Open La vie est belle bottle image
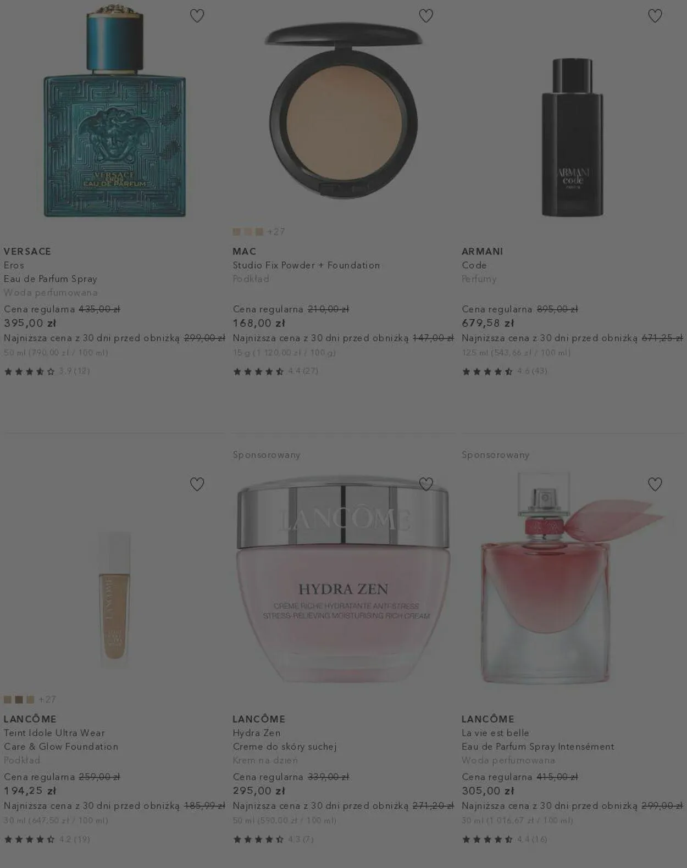This screenshot has height=868, width=687. coord(572,578)
